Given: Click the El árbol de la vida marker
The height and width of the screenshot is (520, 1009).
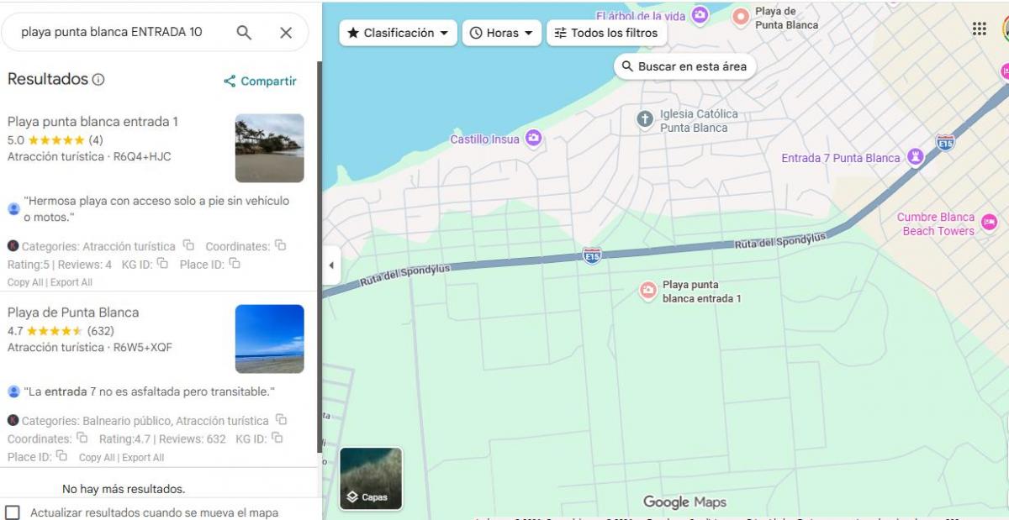Looking at the screenshot, I should 700,15.
